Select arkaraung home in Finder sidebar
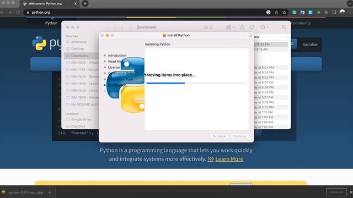The height and width of the screenshot is (198, 353). click(78, 42)
